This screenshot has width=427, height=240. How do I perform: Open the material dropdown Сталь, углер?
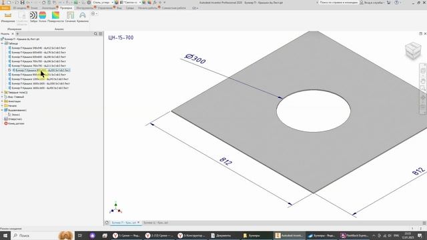click(112, 3)
